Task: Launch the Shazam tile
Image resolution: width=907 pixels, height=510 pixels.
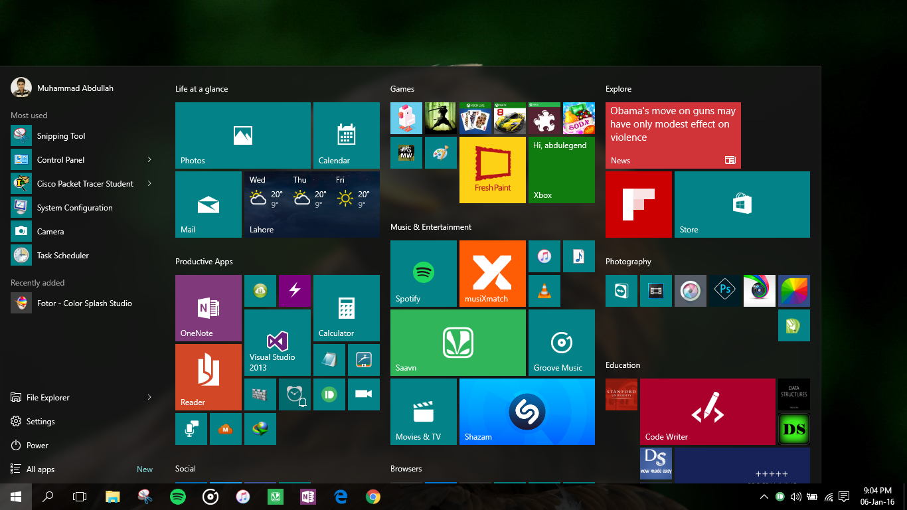Action: click(x=527, y=412)
